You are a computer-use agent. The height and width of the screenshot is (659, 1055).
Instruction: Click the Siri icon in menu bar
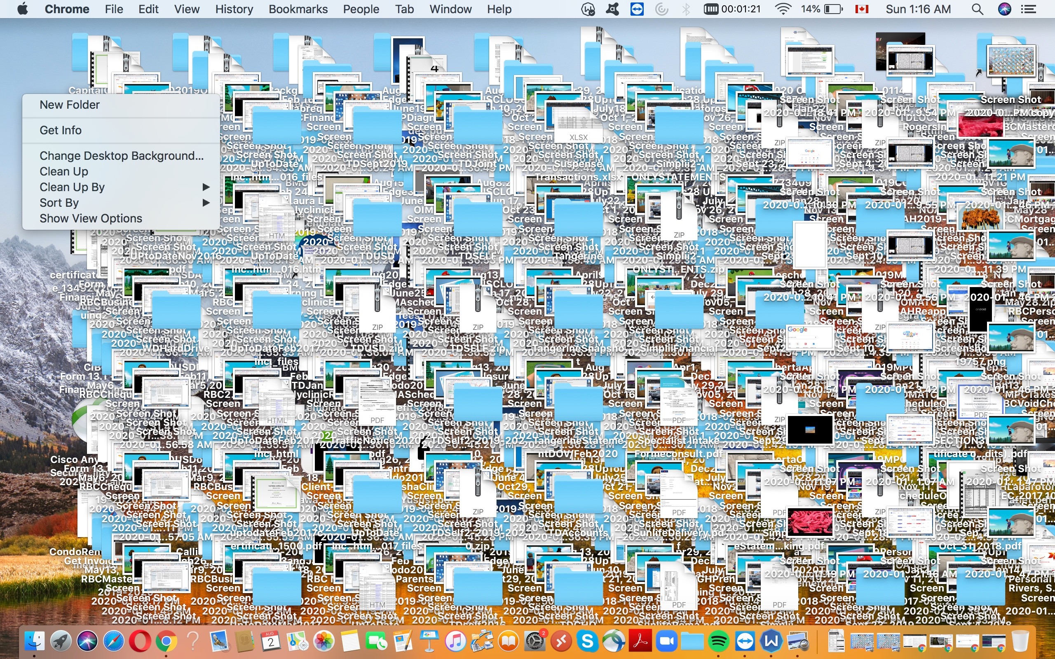tap(1004, 9)
